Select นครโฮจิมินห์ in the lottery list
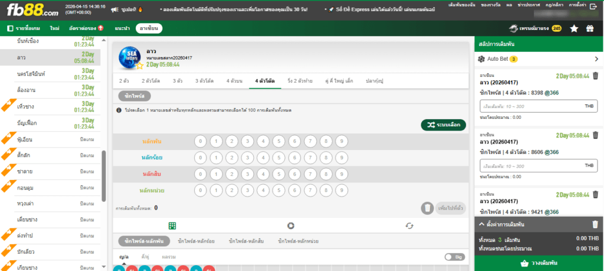The width and height of the screenshot is (604, 271). [x=50, y=74]
